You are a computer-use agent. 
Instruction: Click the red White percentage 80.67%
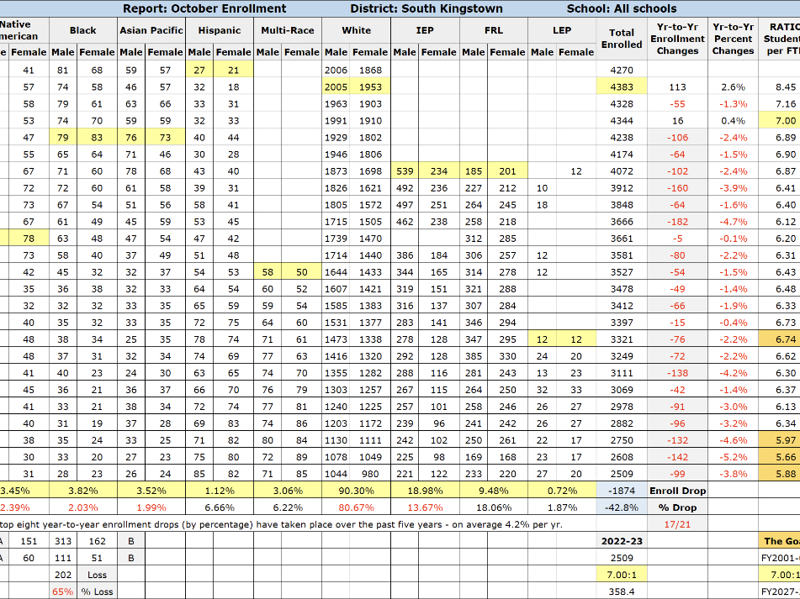coord(356,507)
